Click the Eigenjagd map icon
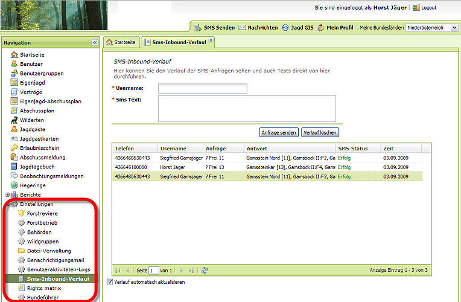The width and height of the screenshot is (461, 302). click(14, 83)
